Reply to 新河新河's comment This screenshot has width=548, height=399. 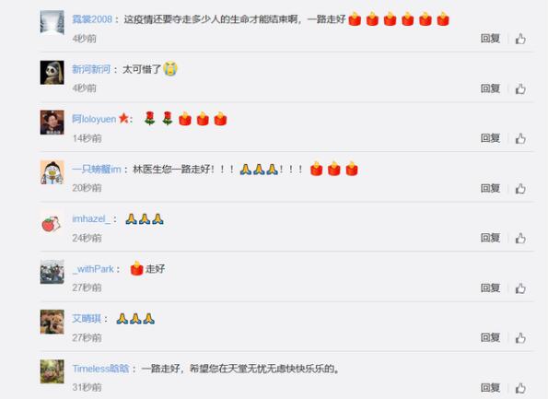point(490,88)
